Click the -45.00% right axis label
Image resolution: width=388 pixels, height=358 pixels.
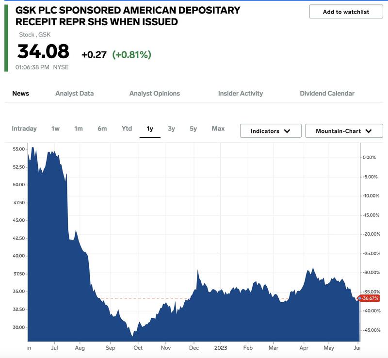[x=372, y=330]
